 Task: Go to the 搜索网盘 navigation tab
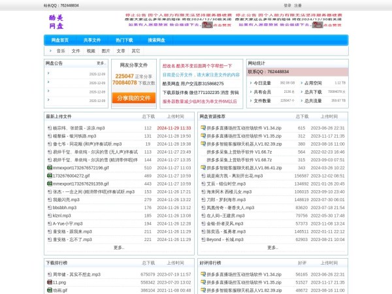[156, 40]
